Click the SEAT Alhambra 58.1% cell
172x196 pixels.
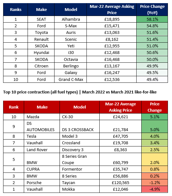click(152, 19)
